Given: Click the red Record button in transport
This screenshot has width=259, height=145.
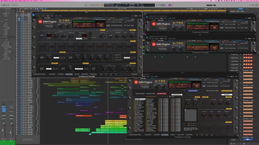Looking at the screenshot, I should point(97,5).
